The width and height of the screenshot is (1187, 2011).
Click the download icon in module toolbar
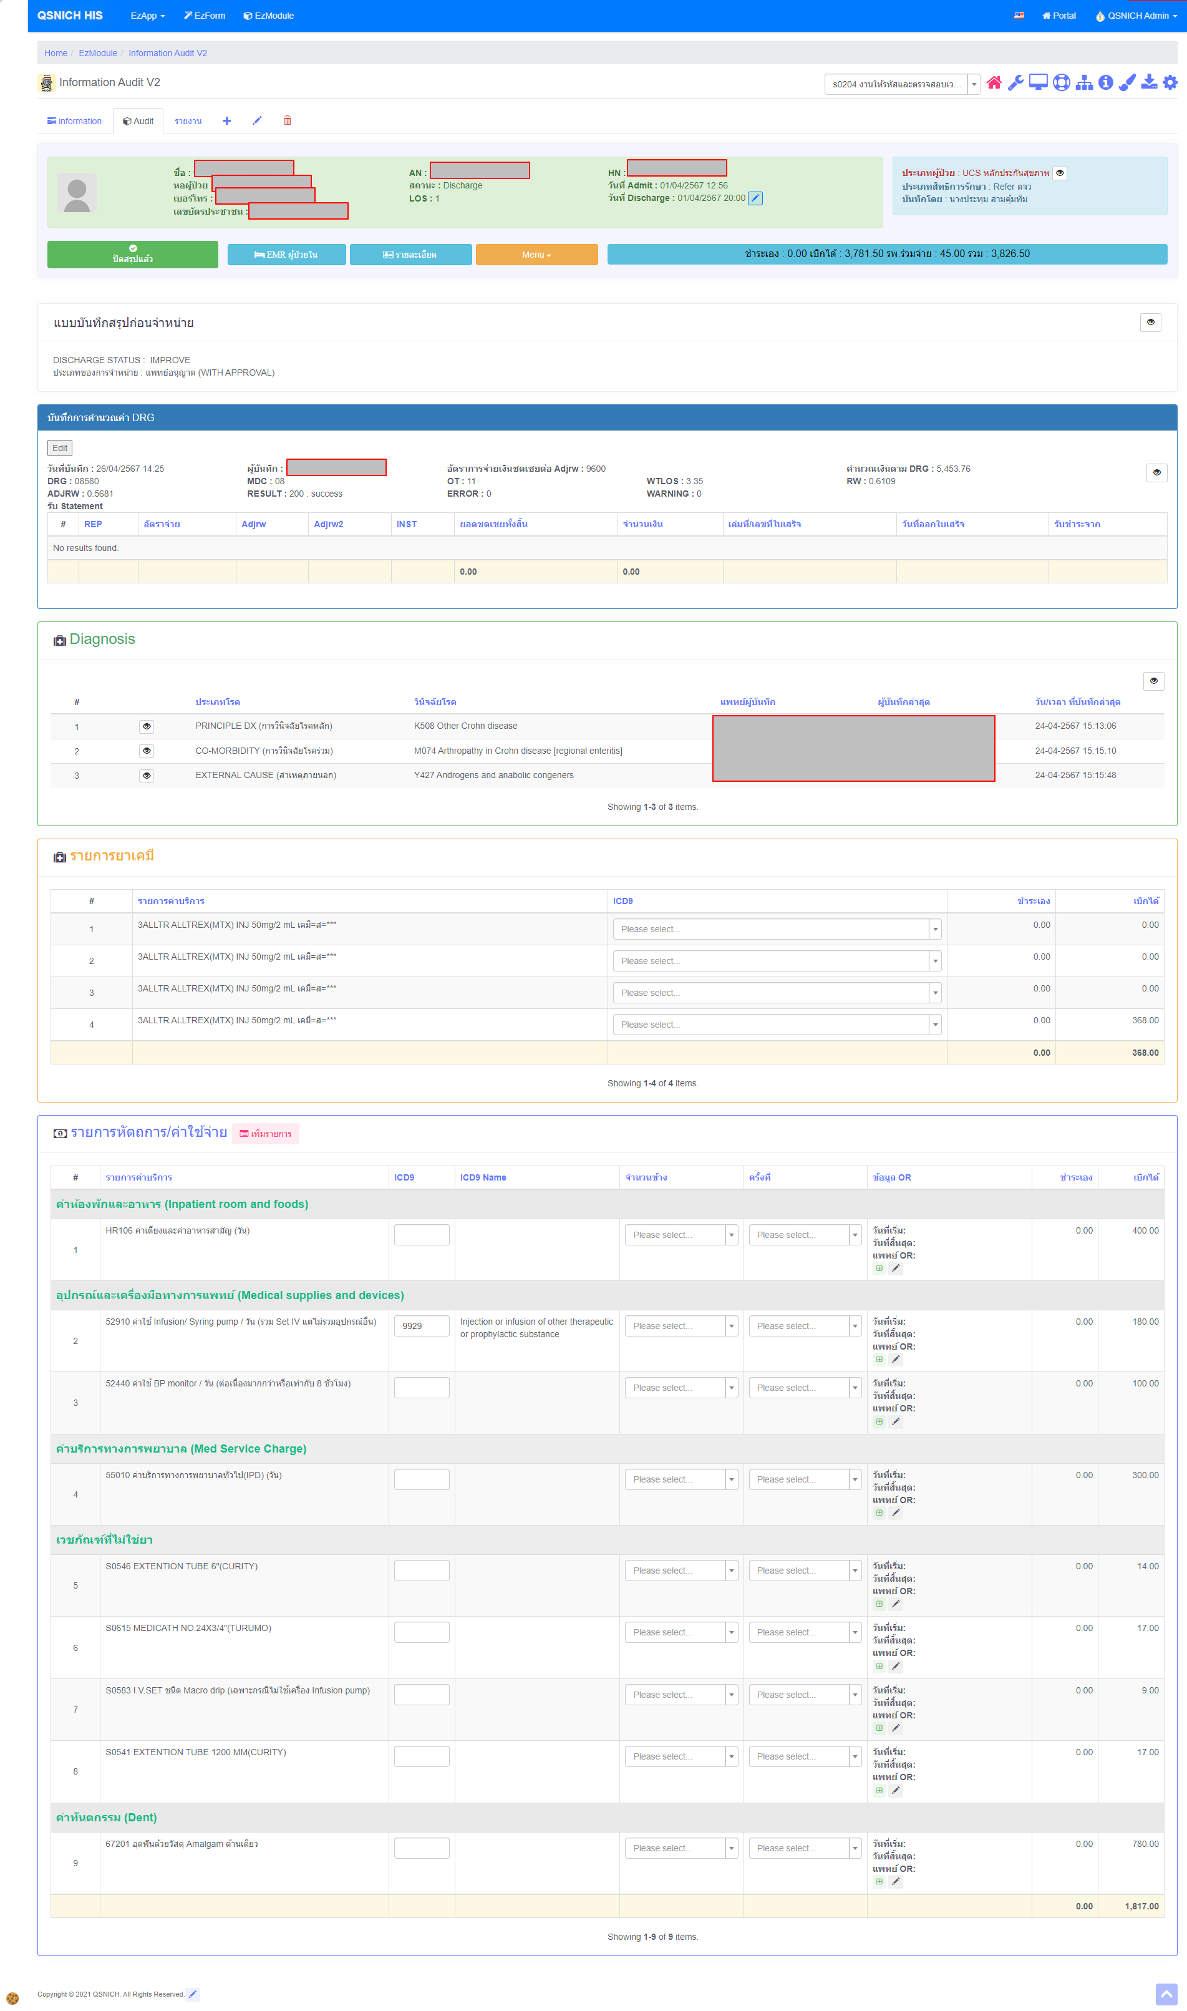[1148, 83]
